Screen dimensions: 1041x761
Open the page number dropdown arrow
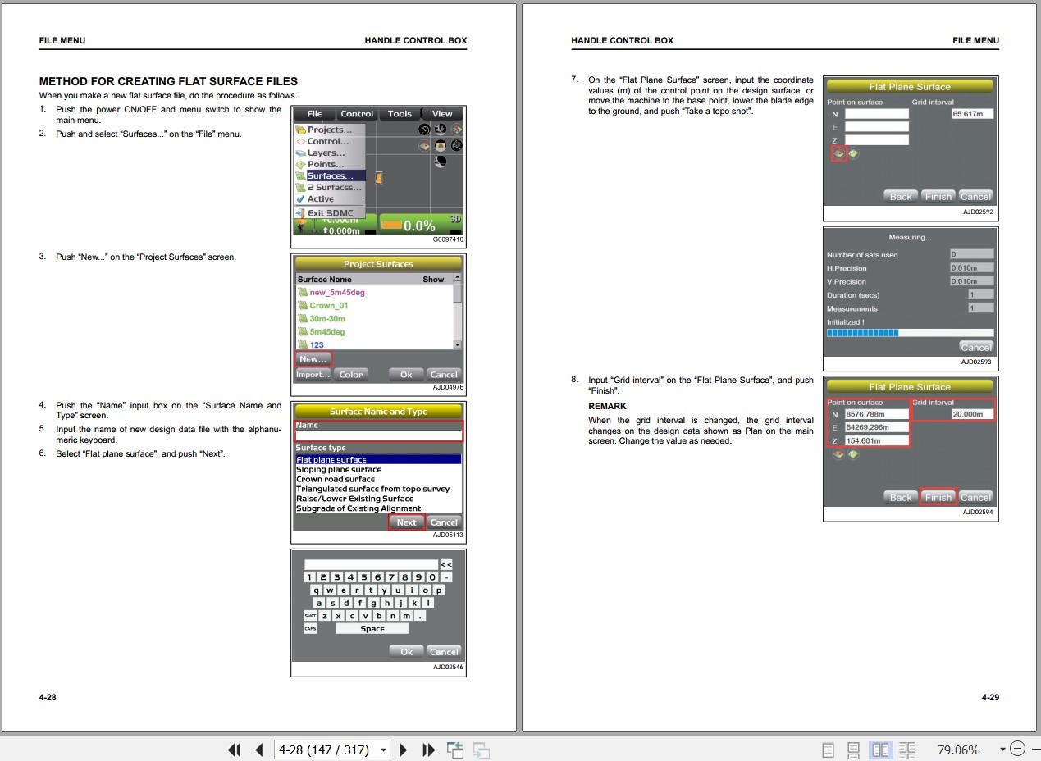(x=385, y=750)
